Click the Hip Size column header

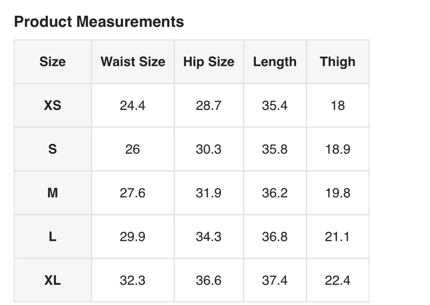click(209, 62)
